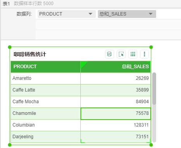The image size is (181, 148).
Task: Click the 总和_SALES column header
Action: pyautogui.click(x=115, y=67)
